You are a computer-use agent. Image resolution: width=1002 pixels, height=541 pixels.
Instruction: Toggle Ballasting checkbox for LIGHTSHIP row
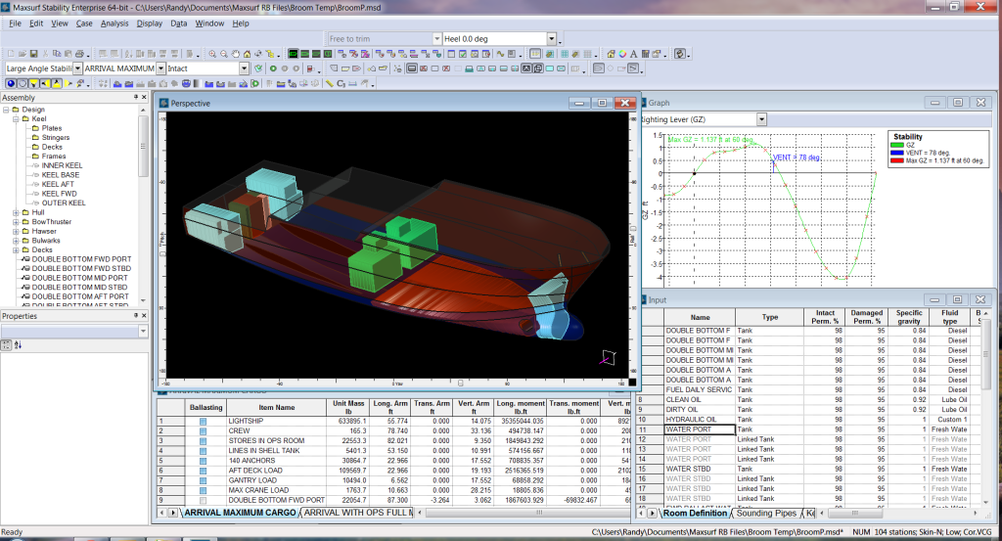click(203, 422)
